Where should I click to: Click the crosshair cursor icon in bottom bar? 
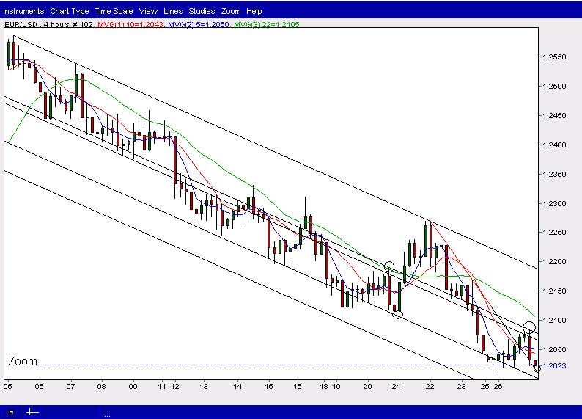pyautogui.click(x=32, y=412)
